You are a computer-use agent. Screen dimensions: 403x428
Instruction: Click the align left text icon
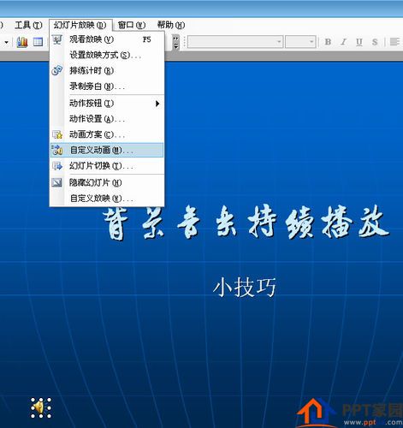395,42
